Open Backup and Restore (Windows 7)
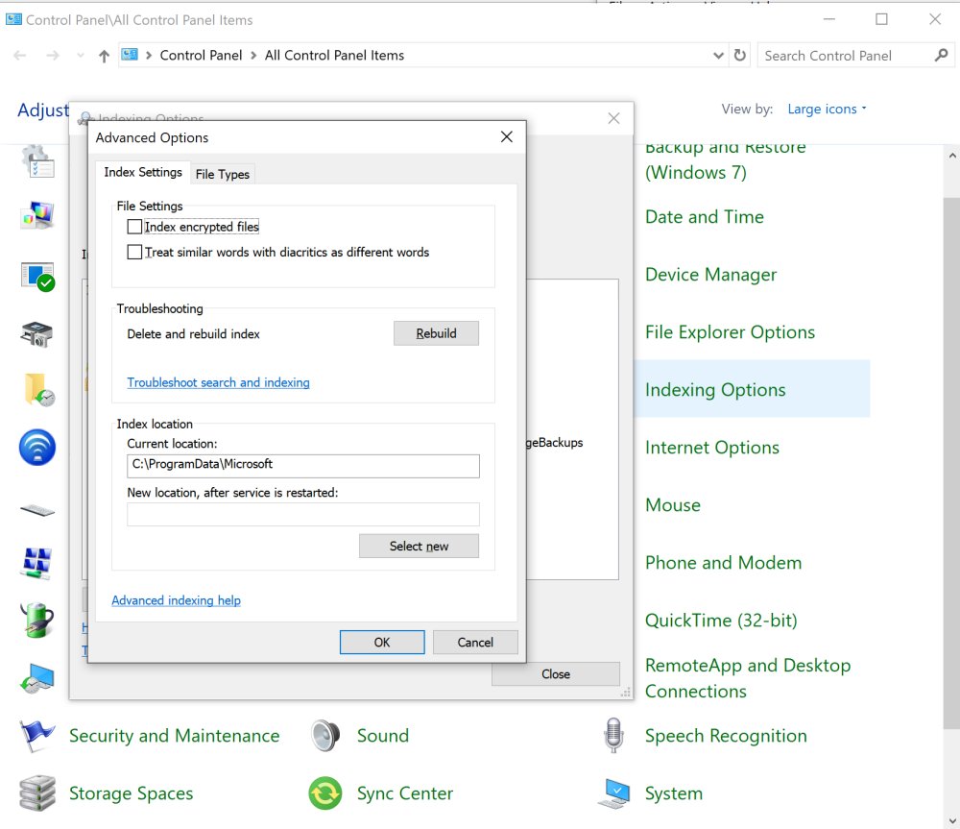 point(726,159)
